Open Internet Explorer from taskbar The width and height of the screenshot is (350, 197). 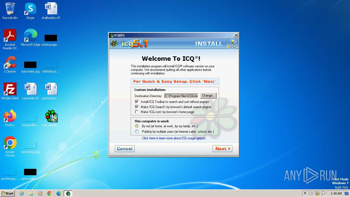22,193
